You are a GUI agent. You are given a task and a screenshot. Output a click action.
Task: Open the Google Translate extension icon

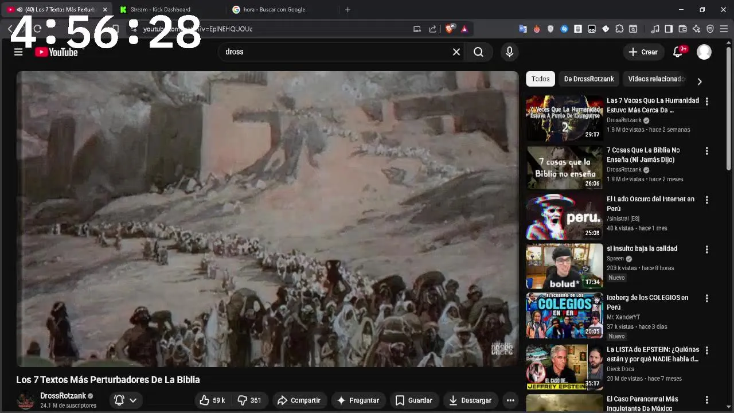[x=523, y=29]
